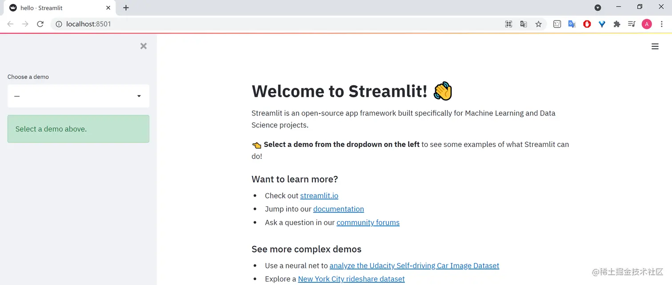Viewport: 672px width, 285px height.
Task: Close the hello · Streamlit tab
Action: coord(108,8)
